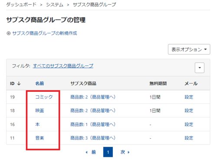The height and width of the screenshot is (162, 217).
Task: Click ID cell 16
Action: tap(12, 124)
